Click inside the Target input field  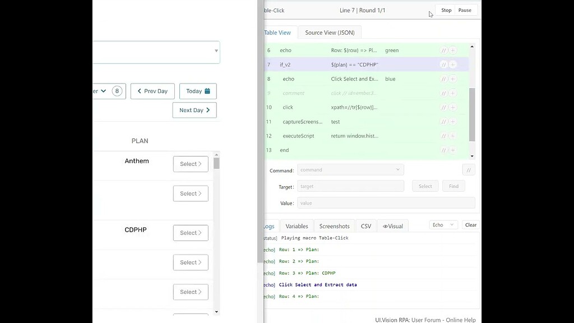coord(350,186)
